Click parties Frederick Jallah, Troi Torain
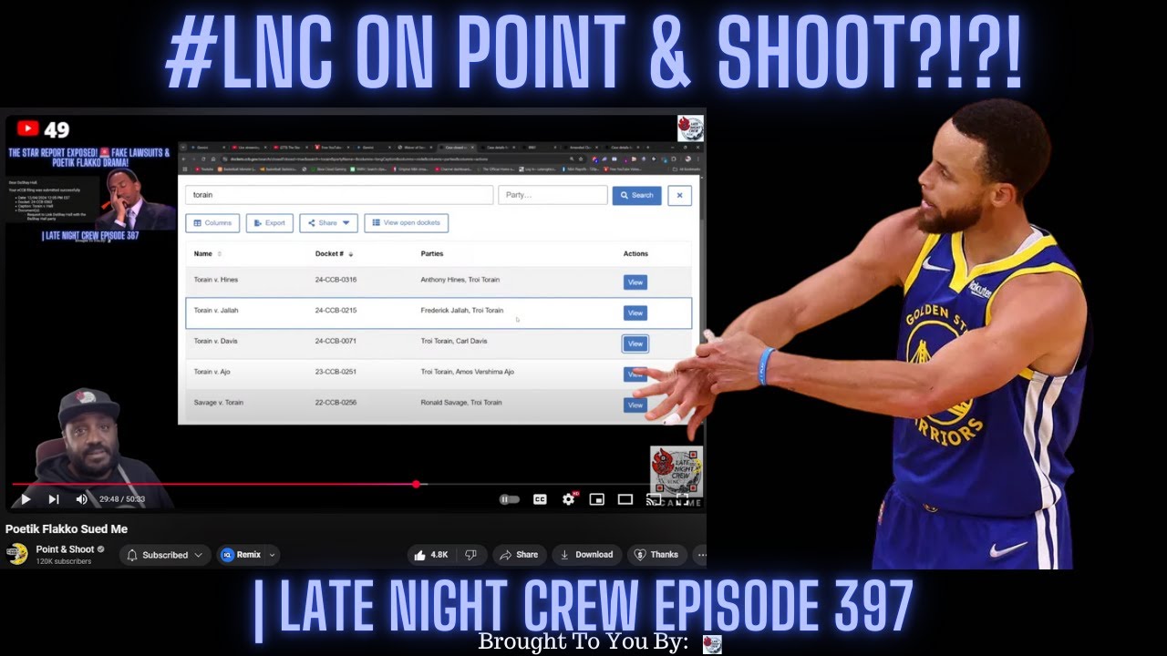Image resolution: width=1167 pixels, height=656 pixels. [461, 310]
